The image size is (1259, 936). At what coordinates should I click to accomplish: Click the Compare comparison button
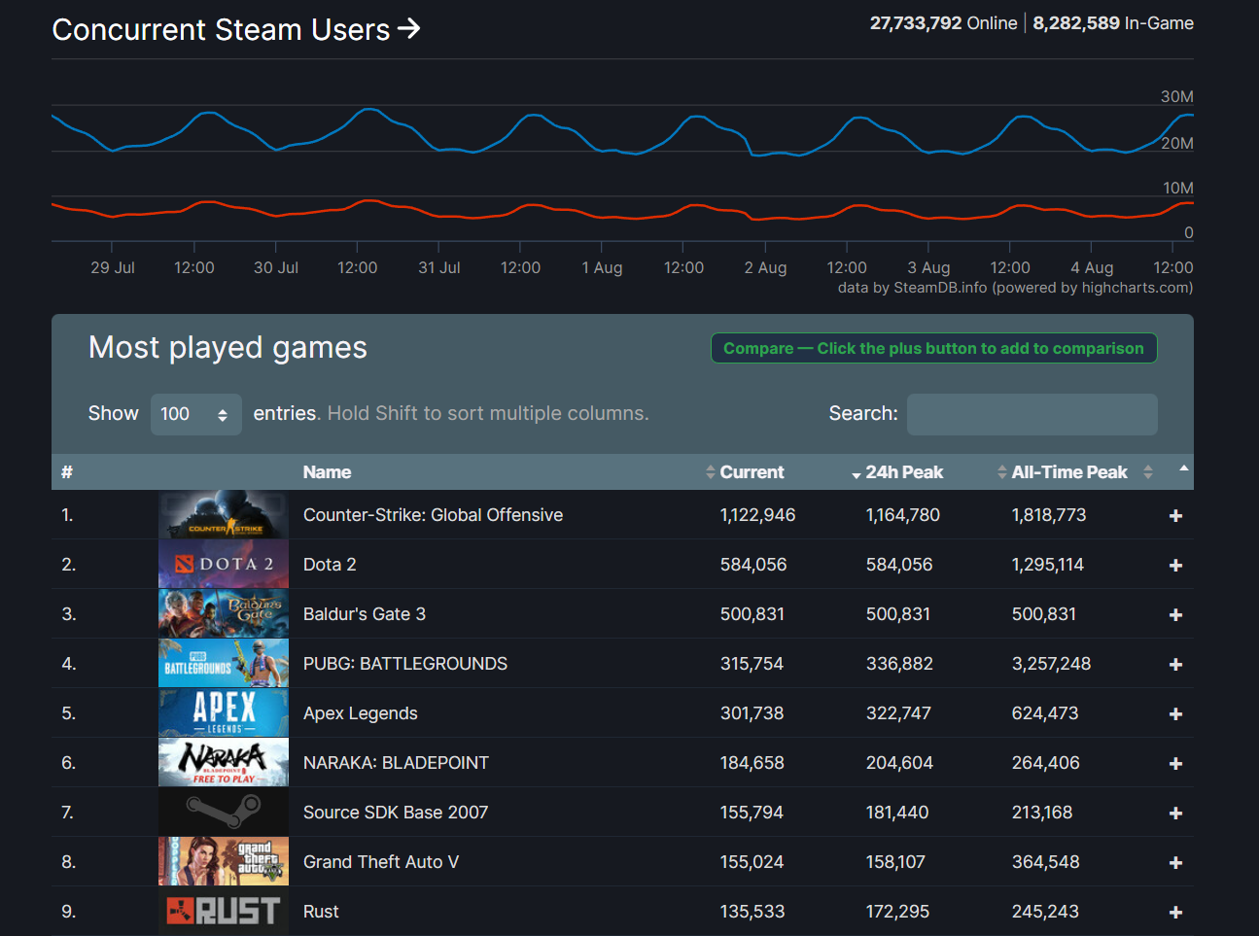[x=933, y=349]
